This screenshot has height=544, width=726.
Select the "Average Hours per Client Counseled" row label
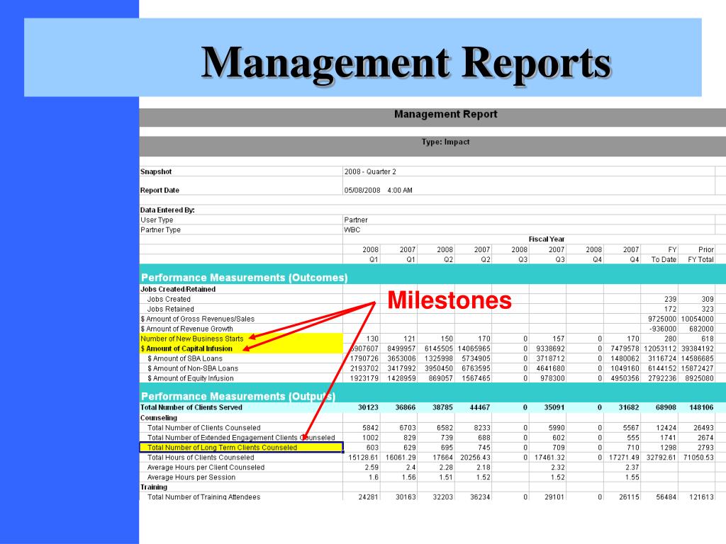pos(206,467)
